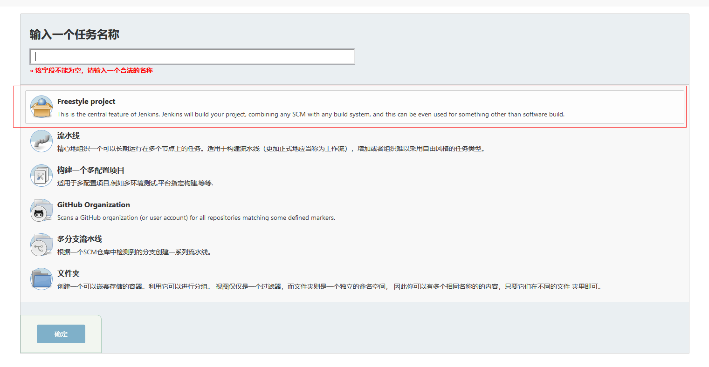Click the heading 输入一个任务名称
Screen dimensions: 709x367
pos(75,34)
